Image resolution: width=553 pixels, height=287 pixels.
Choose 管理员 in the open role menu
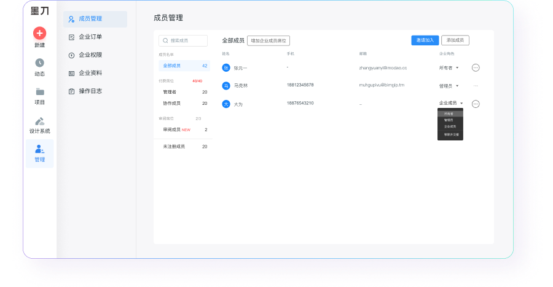pyautogui.click(x=450, y=120)
